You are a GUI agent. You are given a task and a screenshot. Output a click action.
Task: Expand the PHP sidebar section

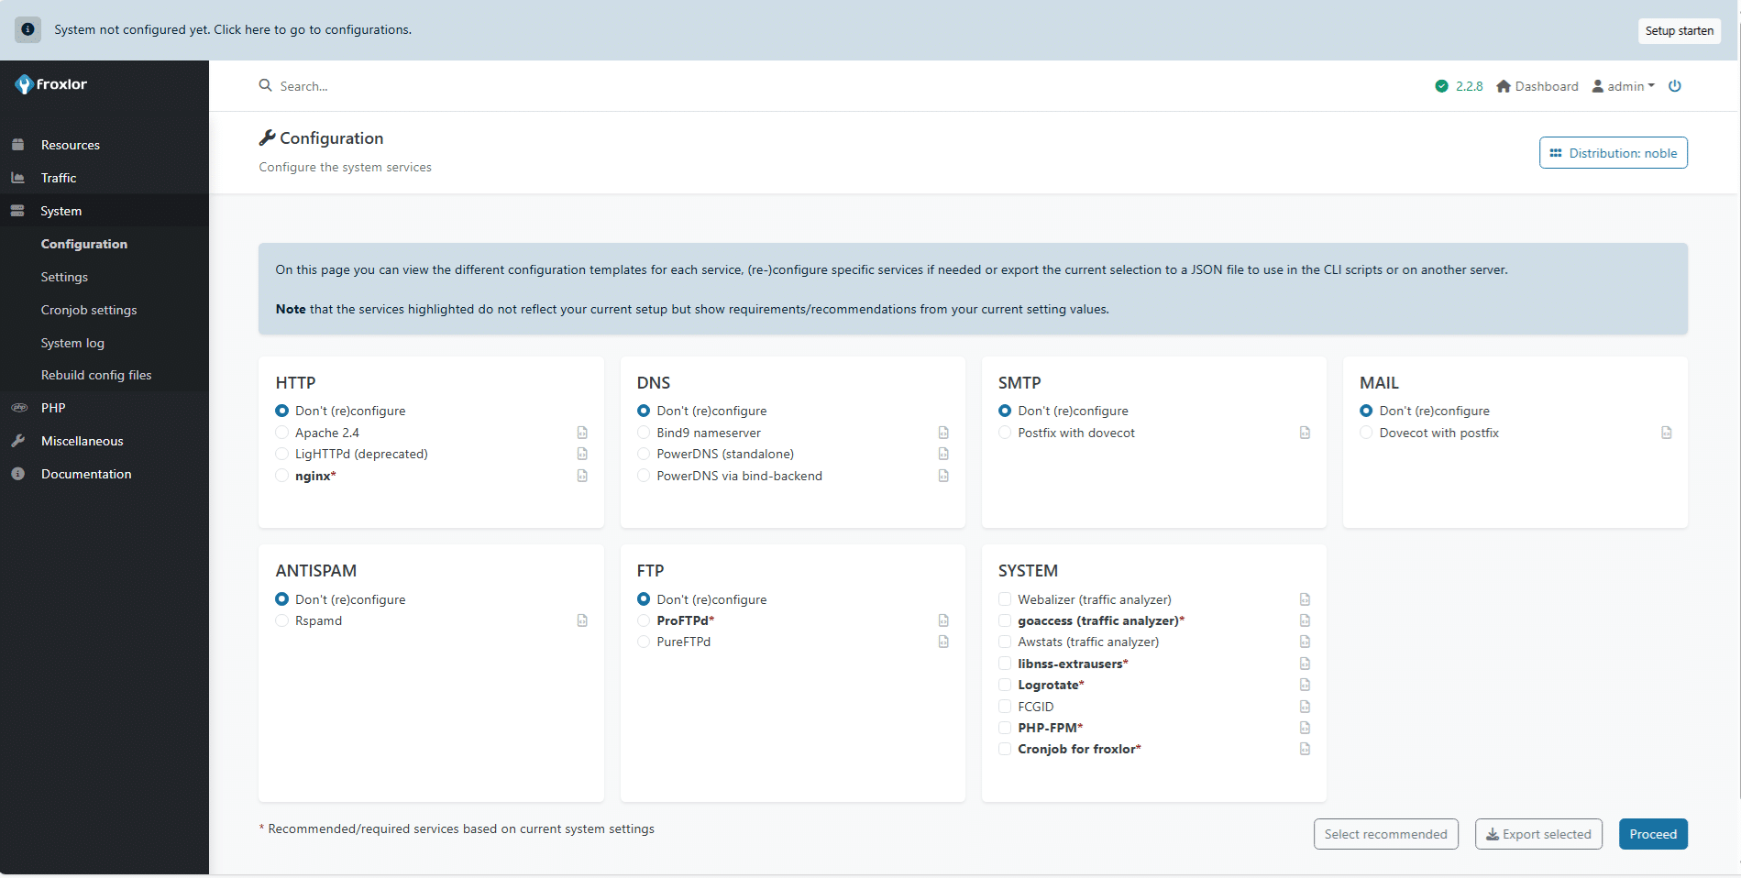tap(53, 408)
